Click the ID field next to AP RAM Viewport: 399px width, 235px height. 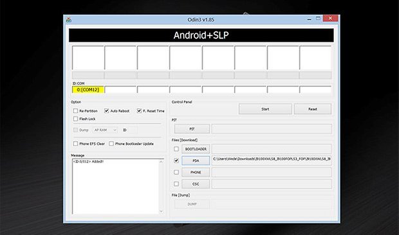(133, 130)
